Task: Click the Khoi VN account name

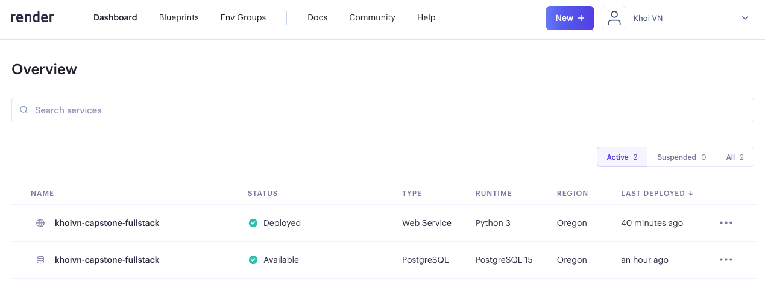Action: [x=648, y=18]
